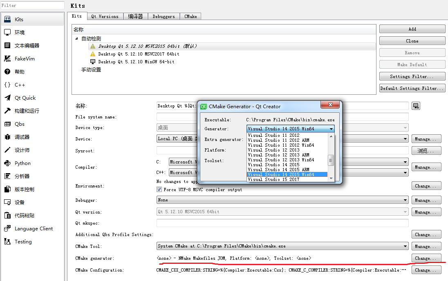448x281 pixels.
Task: Open the 分析器 settings category
Action: pyautogui.click(x=32, y=176)
